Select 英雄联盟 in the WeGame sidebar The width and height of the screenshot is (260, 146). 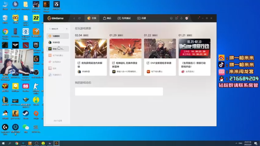pos(58,43)
